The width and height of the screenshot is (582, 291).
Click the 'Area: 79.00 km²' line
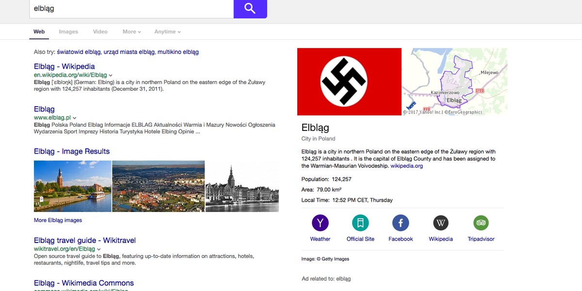tap(322, 190)
